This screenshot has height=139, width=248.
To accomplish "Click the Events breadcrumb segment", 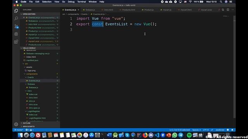I will click(84, 14).
